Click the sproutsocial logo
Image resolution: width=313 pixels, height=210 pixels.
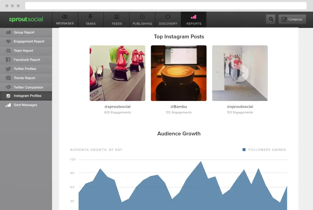click(x=26, y=19)
